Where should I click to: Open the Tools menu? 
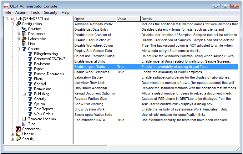pos(35,13)
